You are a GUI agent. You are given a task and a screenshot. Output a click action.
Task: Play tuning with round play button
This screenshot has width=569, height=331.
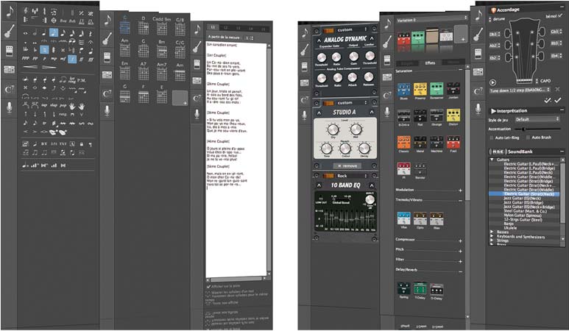(x=492, y=82)
